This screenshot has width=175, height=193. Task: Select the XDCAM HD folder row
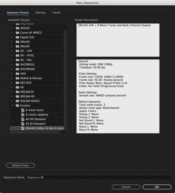point(37,96)
